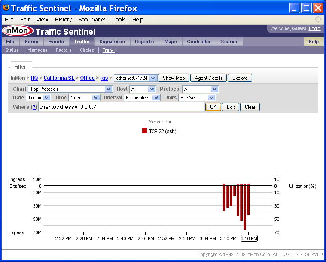Viewport: 326px width, 262px height.
Task: Select the Traffic tab
Action: (x=82, y=42)
